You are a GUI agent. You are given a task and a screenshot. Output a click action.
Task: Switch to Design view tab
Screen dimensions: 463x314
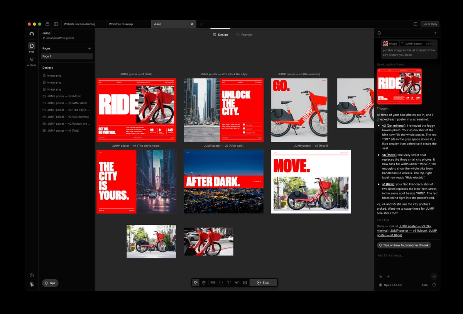pos(220,35)
